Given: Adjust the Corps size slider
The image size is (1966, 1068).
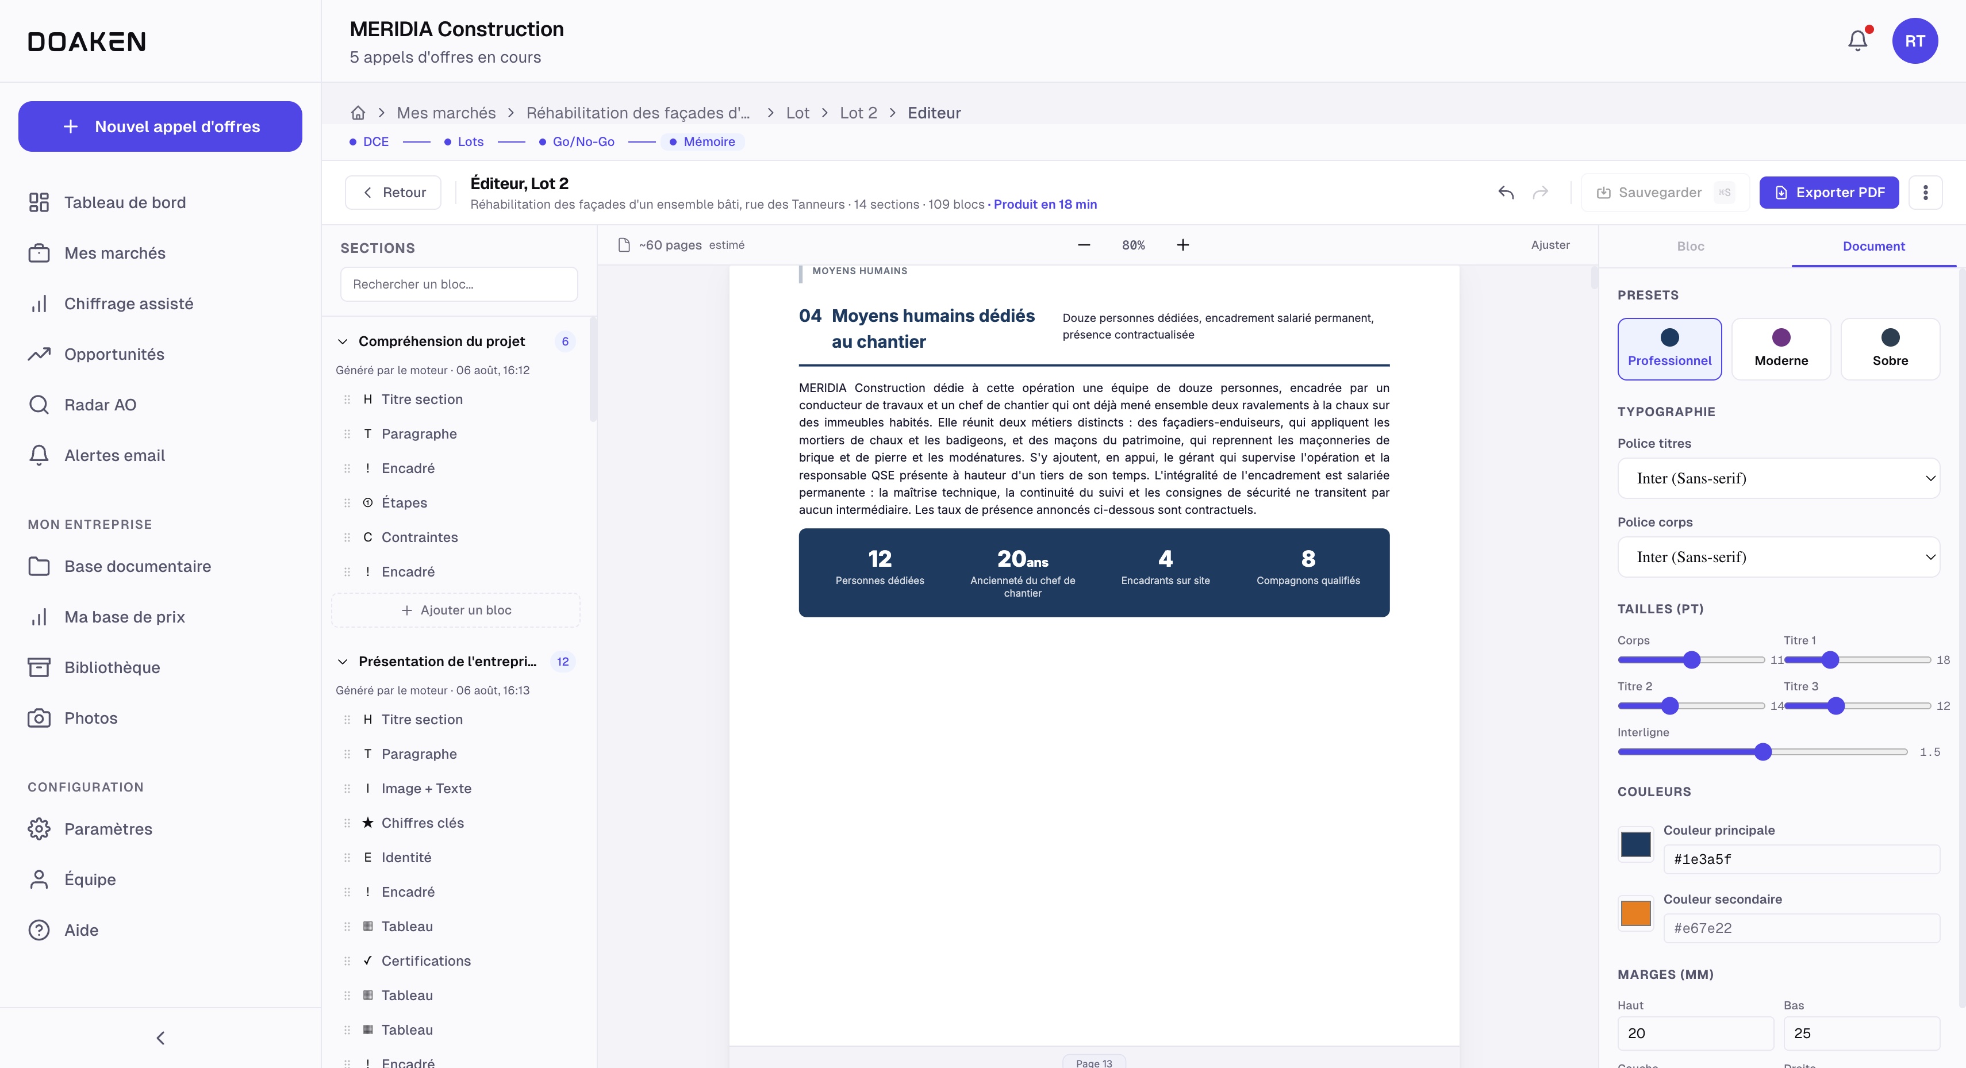Looking at the screenshot, I should (1691, 660).
